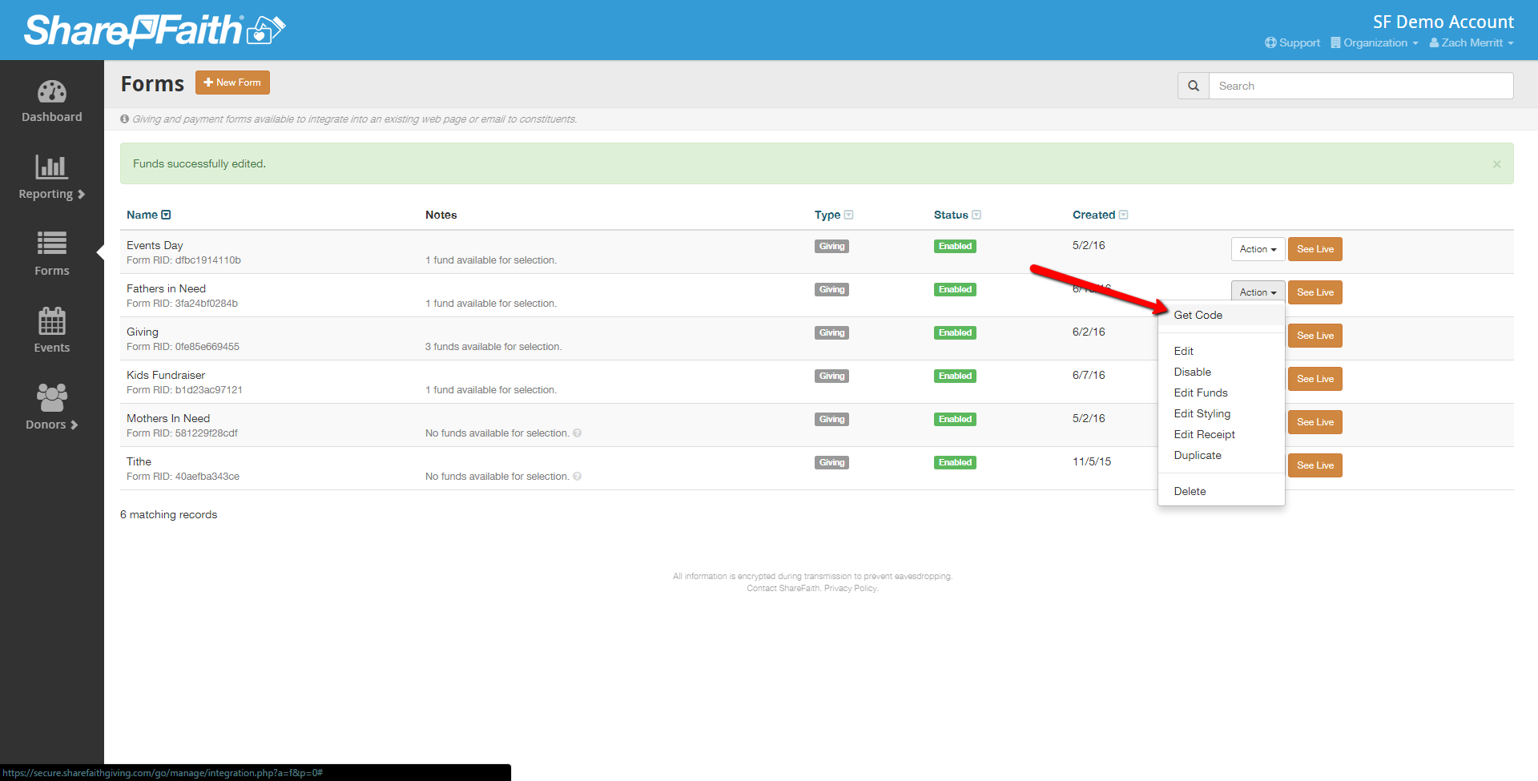Choose Duplicate in the open Action menu
The image size is (1538, 781).
pyautogui.click(x=1198, y=455)
